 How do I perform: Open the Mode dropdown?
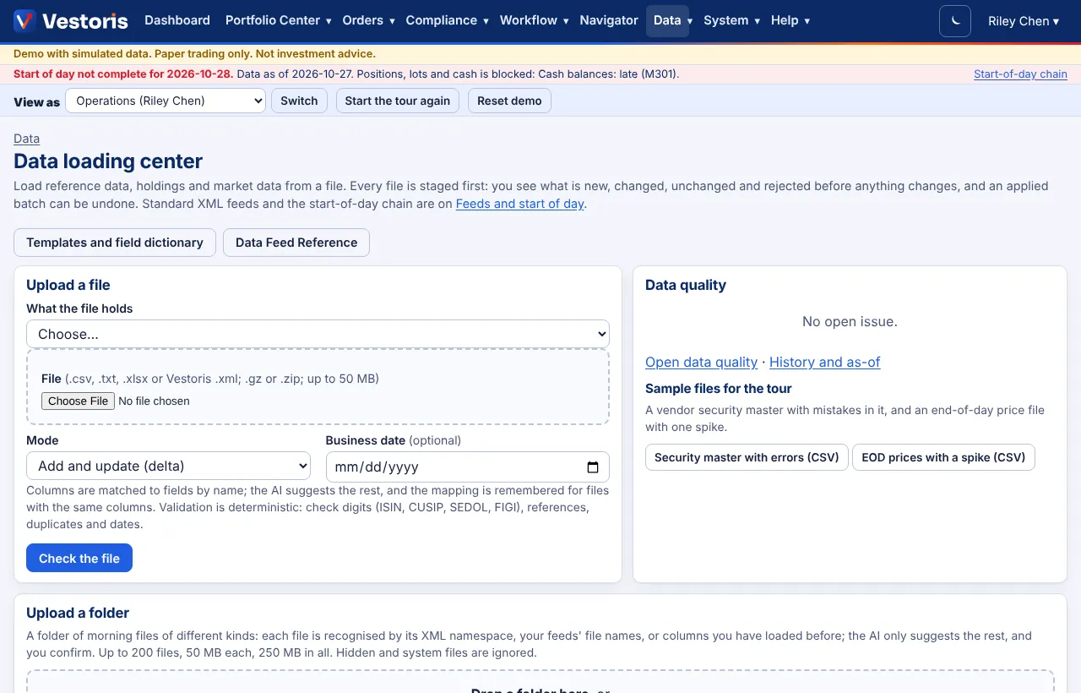169,466
